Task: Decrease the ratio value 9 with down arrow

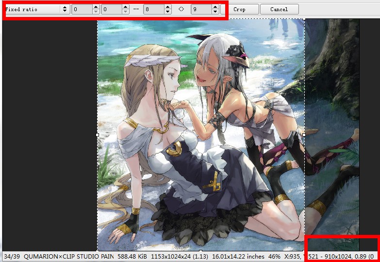Action: 215,12
